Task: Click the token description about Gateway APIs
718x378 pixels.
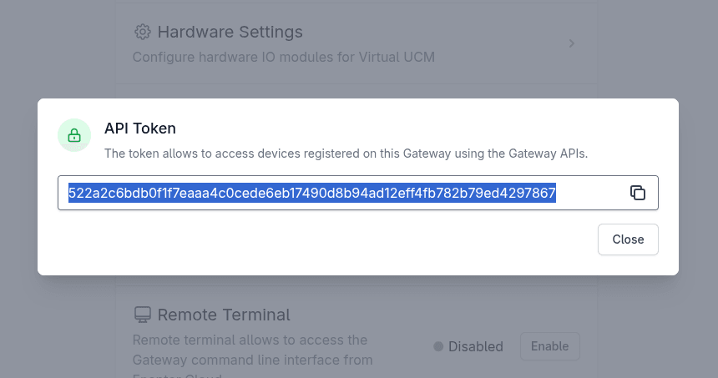Action: click(346, 154)
